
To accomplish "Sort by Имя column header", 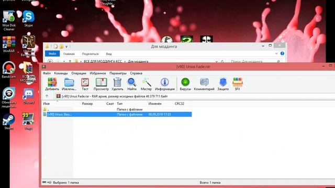I will coord(47,103).
